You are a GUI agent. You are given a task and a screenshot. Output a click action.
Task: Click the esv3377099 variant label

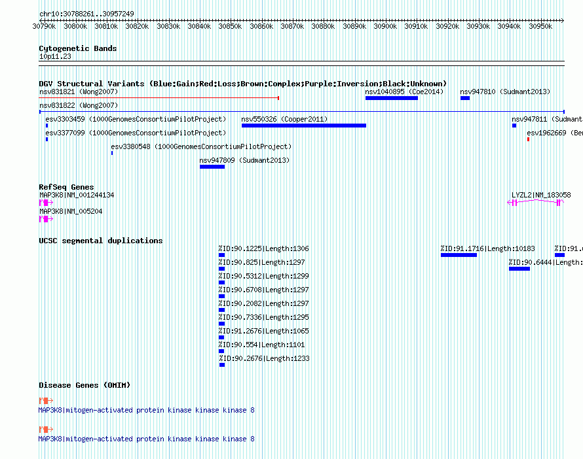[136, 133]
